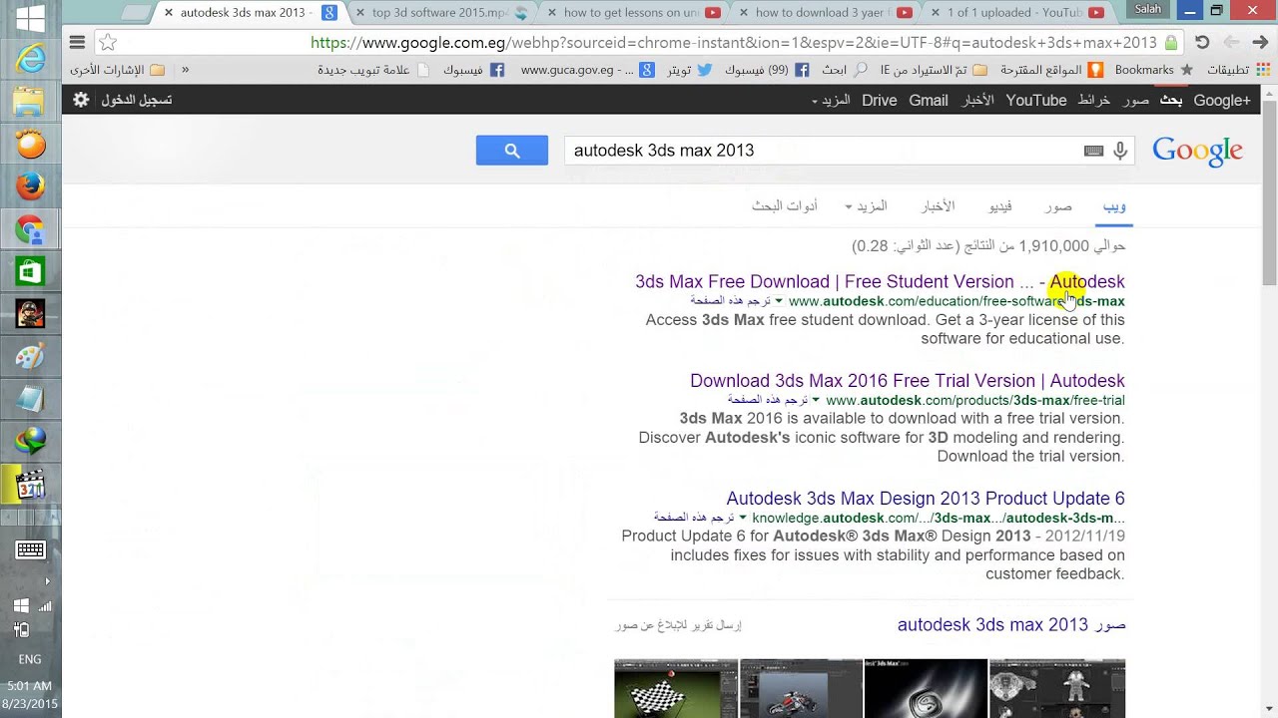Open www.guca.gov.eg bookmark
Screen dimensions: 1278x718
click(x=588, y=70)
